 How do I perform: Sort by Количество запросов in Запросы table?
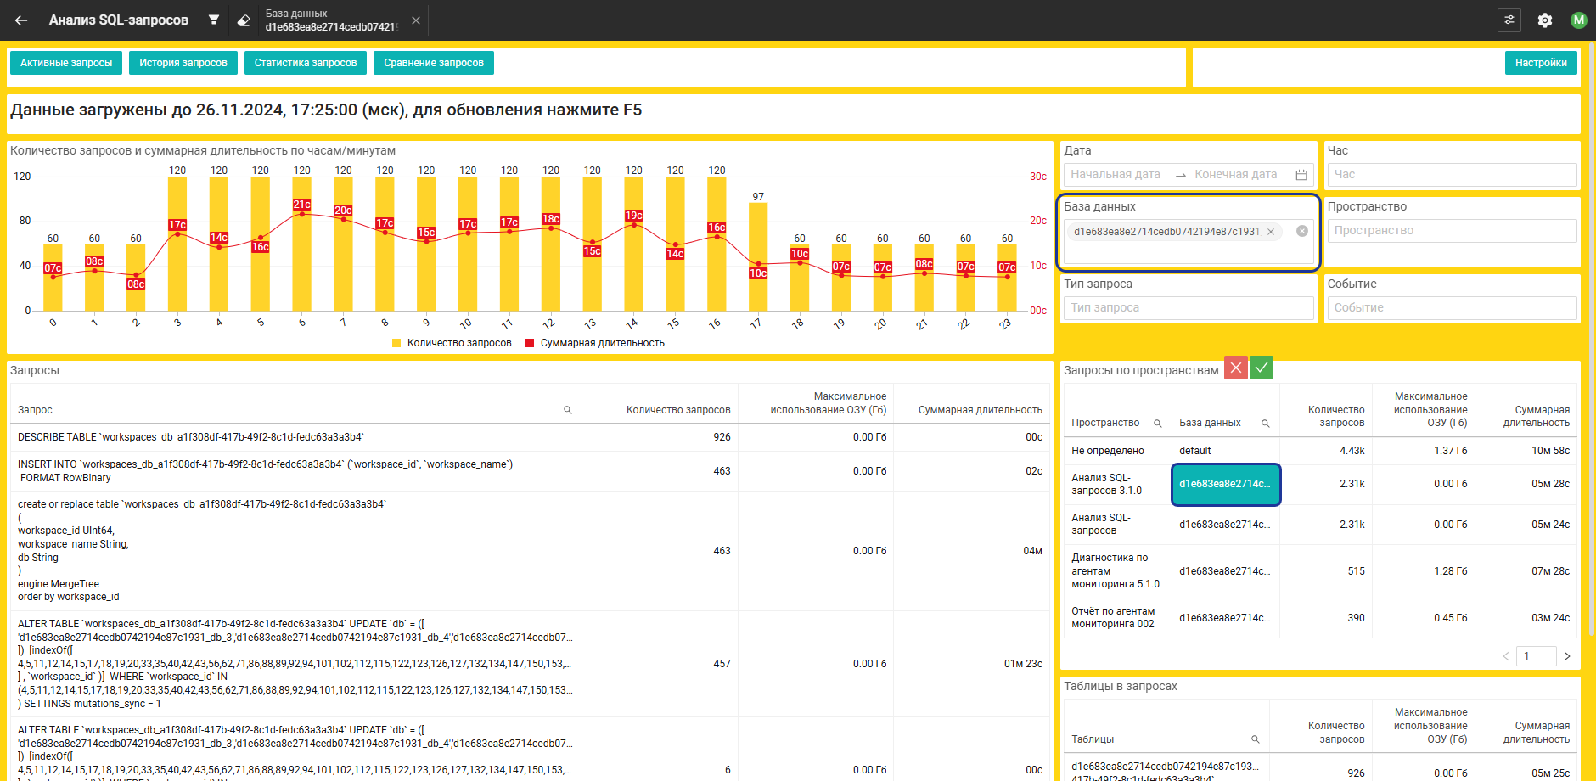tap(678, 410)
